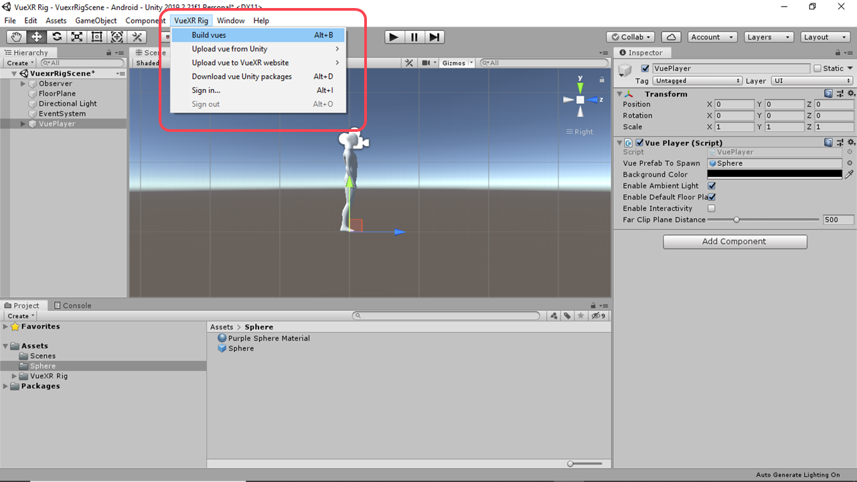Open the Static dropdown arrow
857x482 pixels.
850,68
